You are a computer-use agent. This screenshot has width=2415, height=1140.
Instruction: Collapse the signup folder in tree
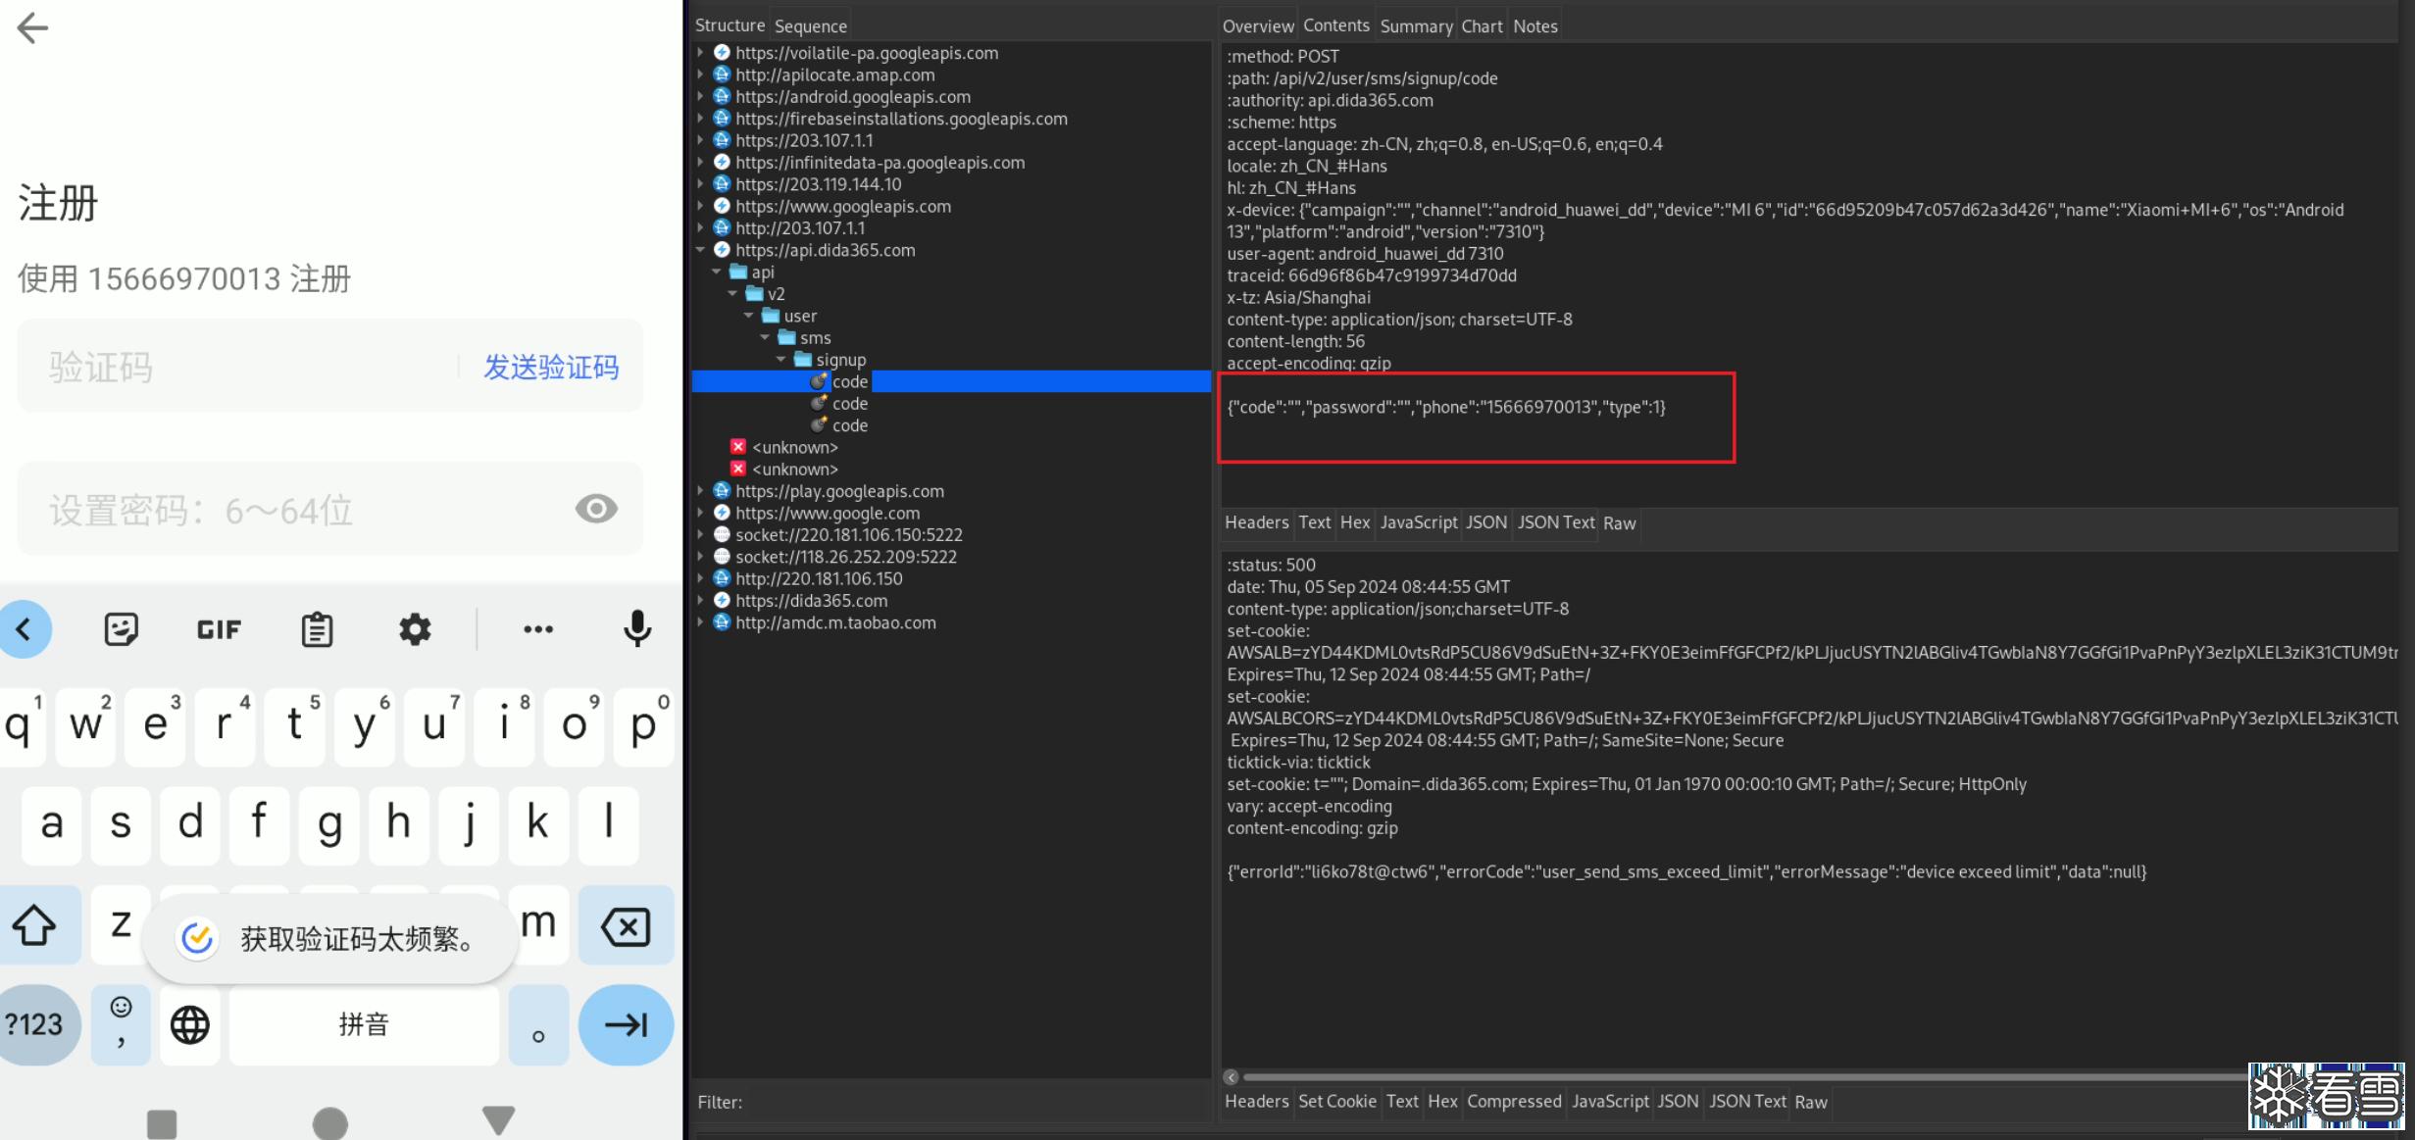pos(781,360)
